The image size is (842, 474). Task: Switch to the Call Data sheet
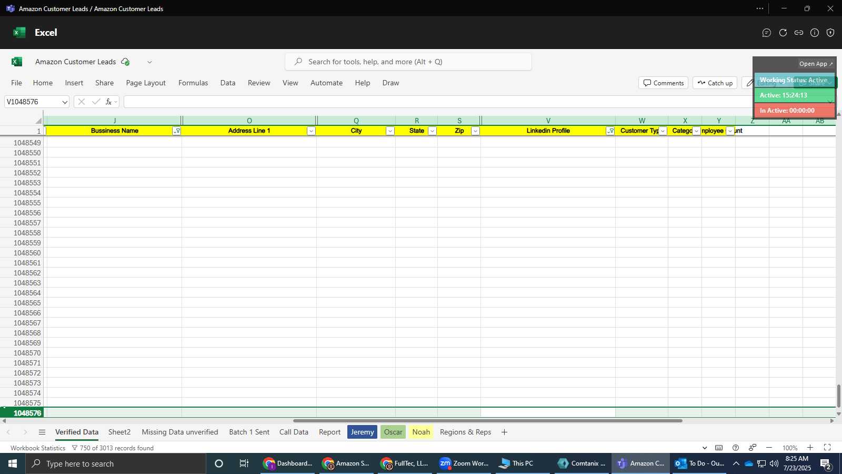[x=294, y=432]
